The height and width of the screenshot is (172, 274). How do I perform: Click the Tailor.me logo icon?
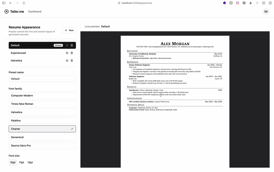point(7,12)
